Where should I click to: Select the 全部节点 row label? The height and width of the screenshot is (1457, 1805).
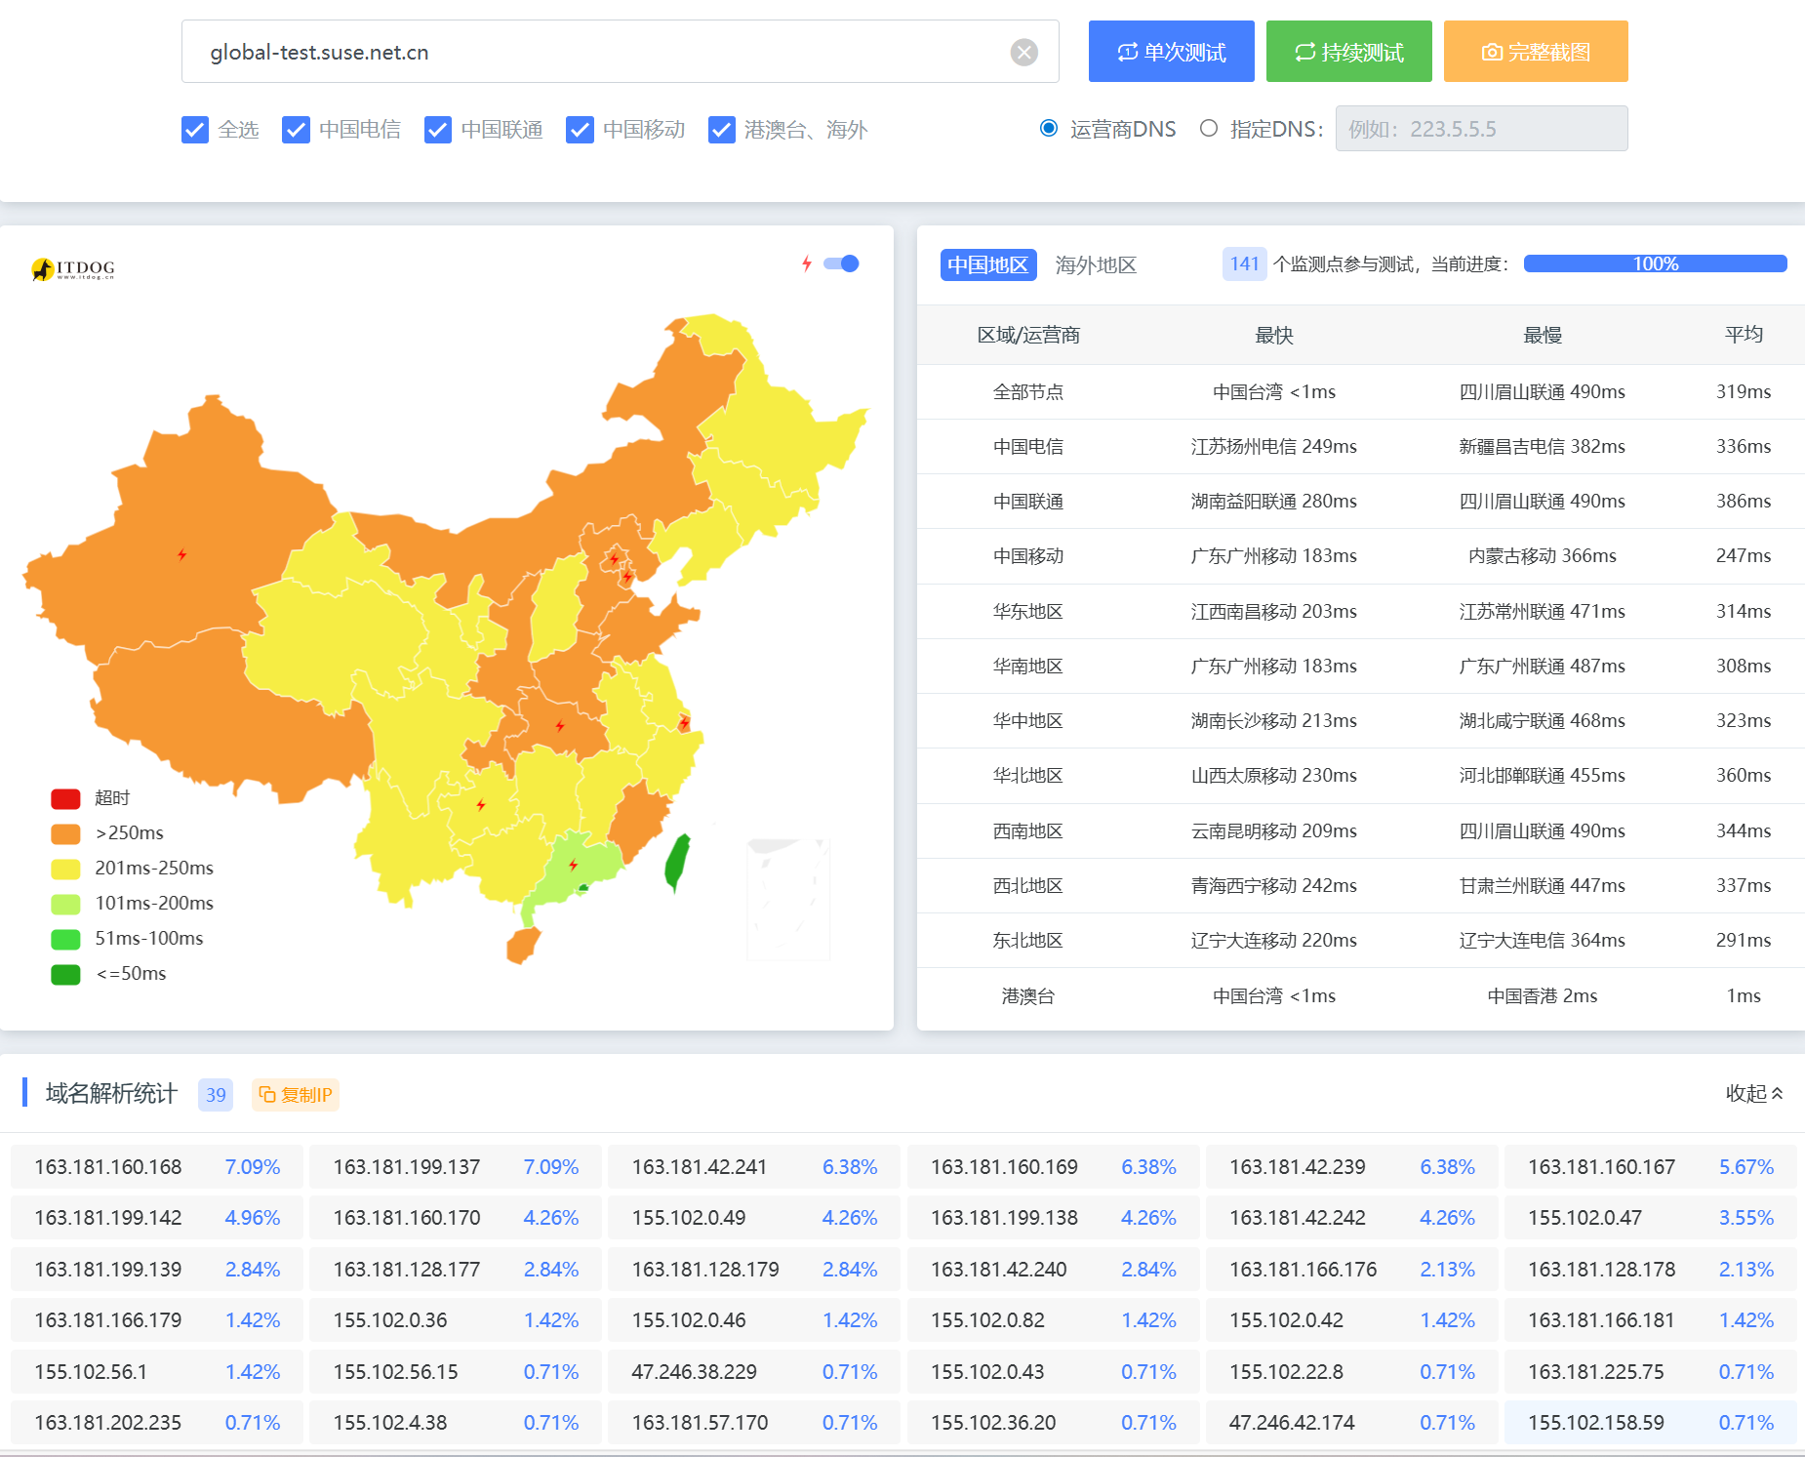tap(1027, 391)
